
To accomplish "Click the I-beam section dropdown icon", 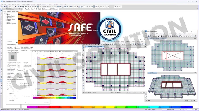I will (116, 6).
